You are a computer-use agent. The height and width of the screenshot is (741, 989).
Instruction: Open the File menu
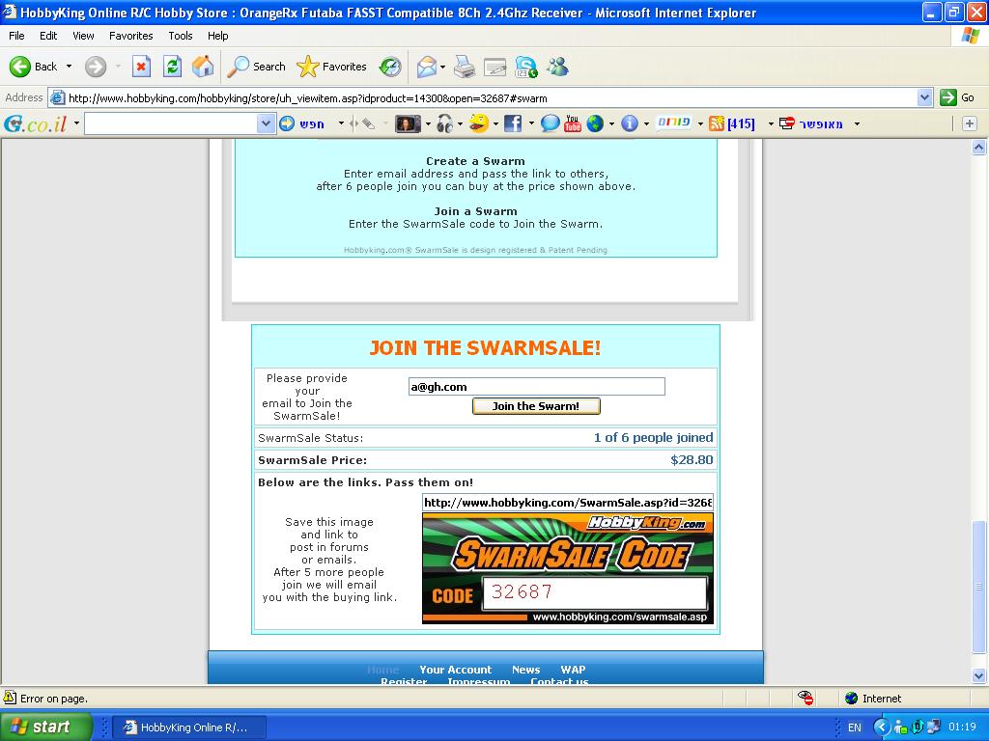[x=16, y=36]
